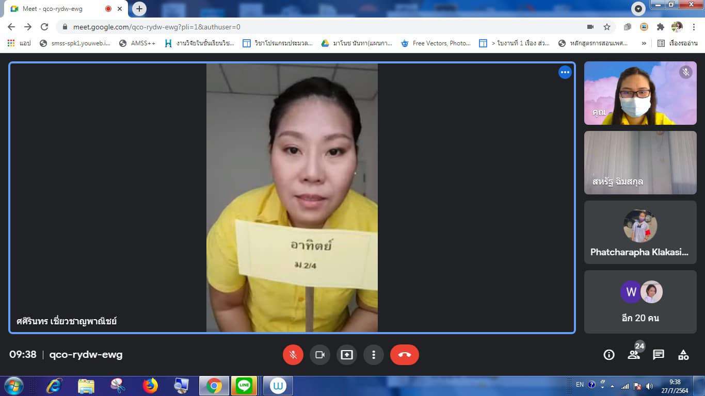Open the activities panel icon
705x396 pixels.
[683, 355]
